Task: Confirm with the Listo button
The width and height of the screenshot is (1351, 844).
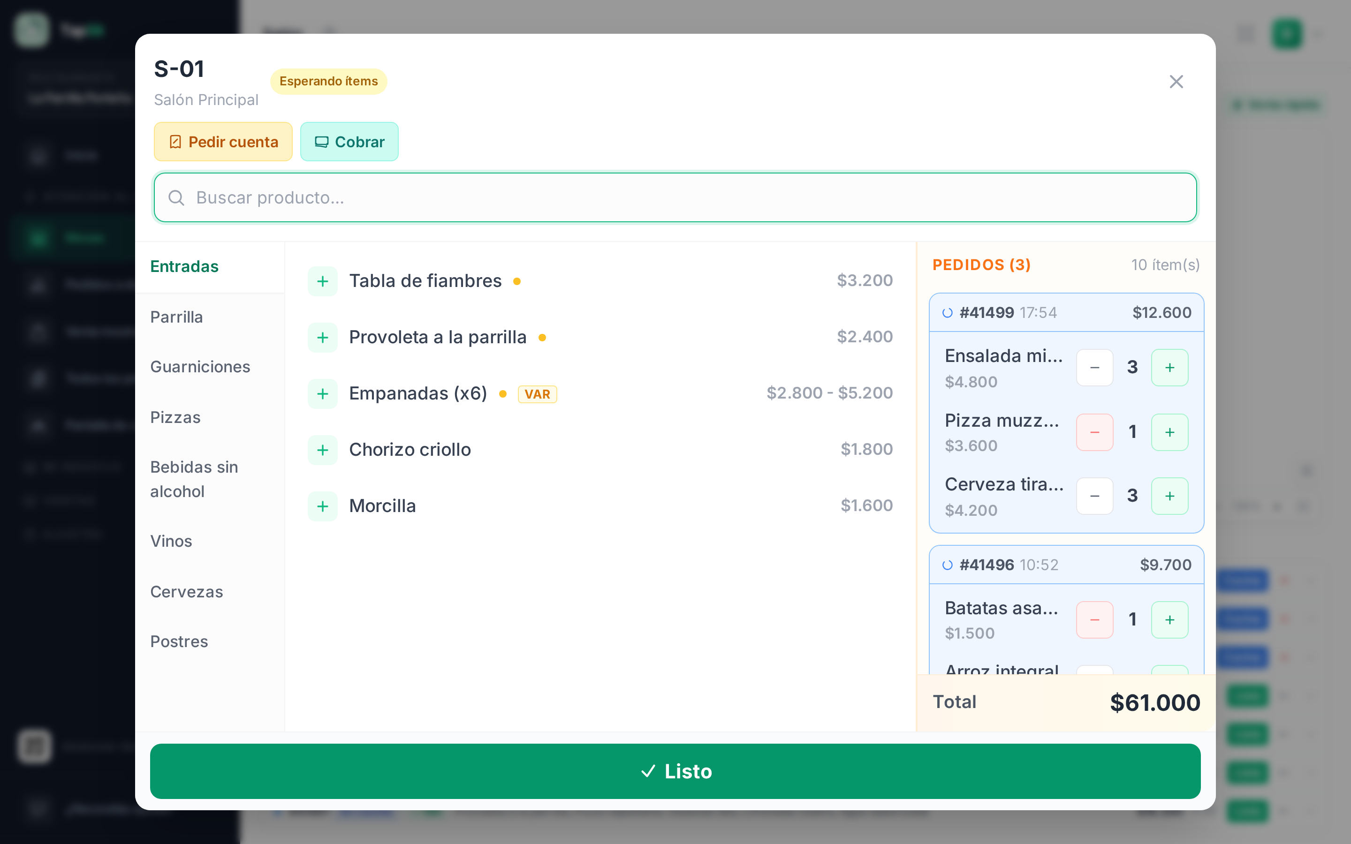Action: tap(675, 771)
